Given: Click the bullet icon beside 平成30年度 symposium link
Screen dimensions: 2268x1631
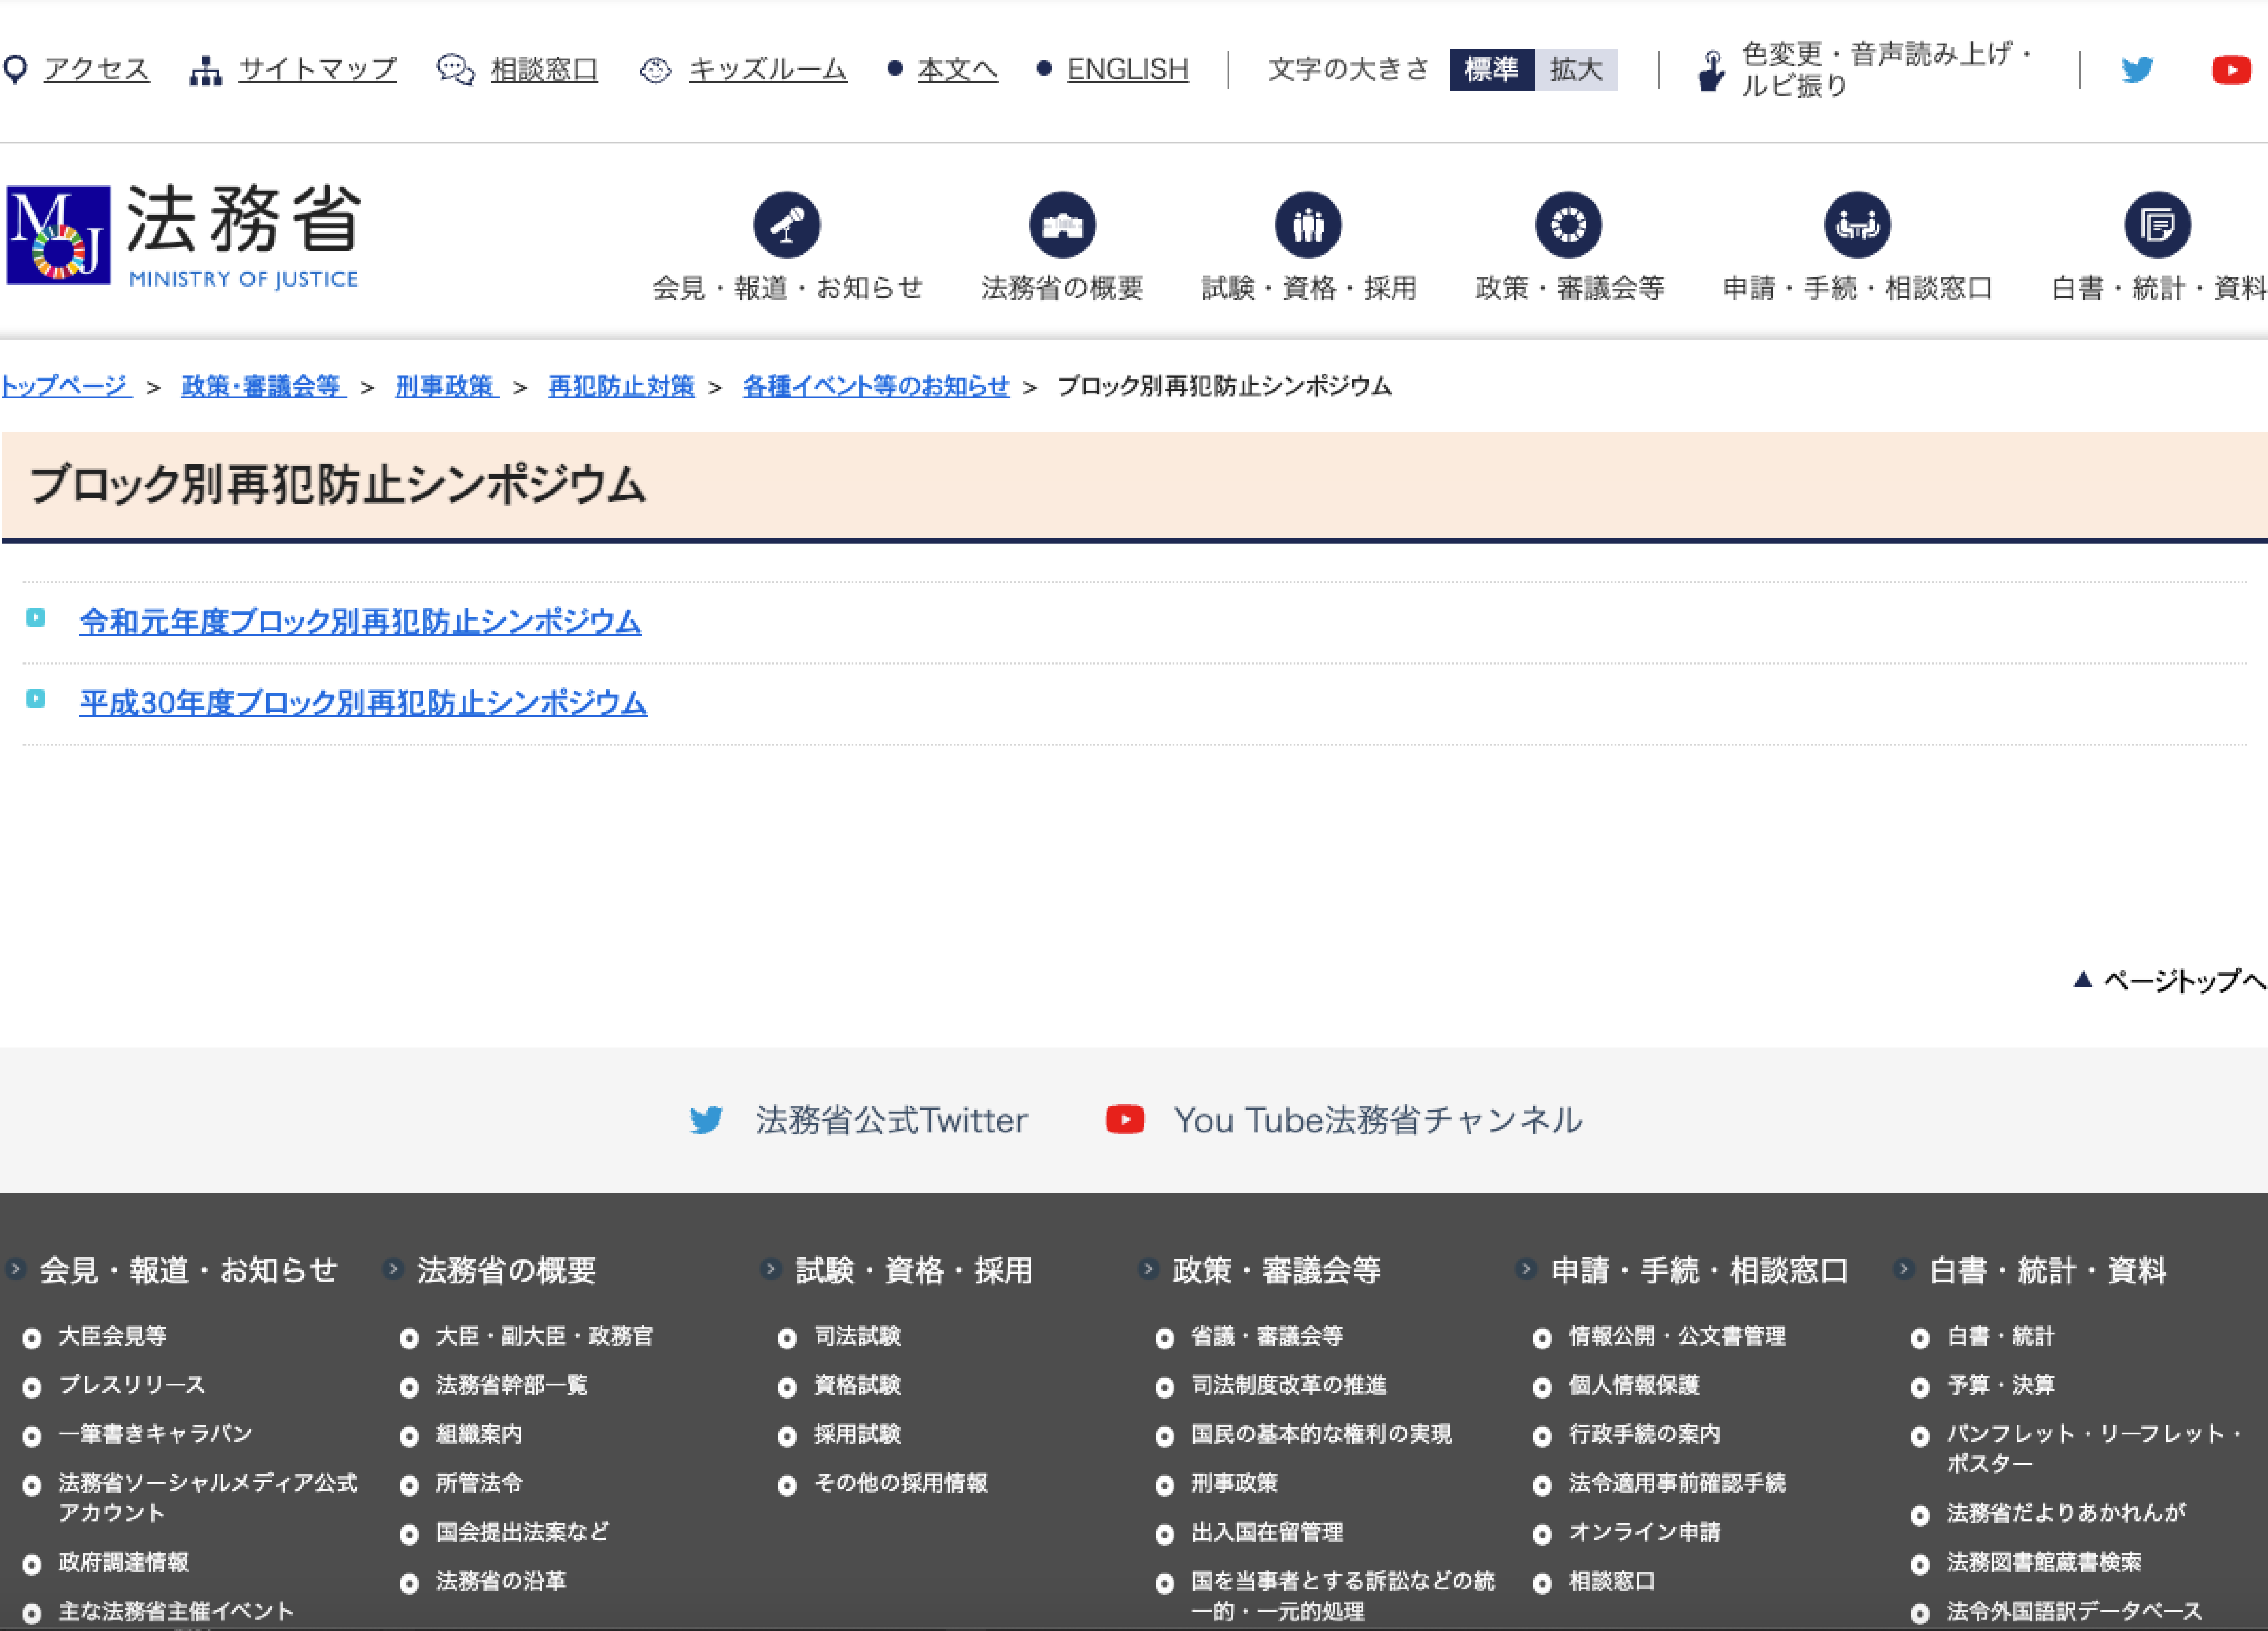Looking at the screenshot, I should pyautogui.click(x=36, y=698).
